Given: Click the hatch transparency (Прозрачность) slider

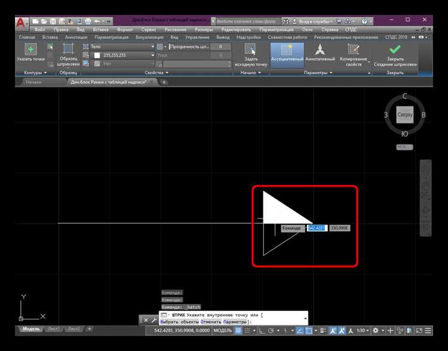Looking at the screenshot, I should coord(189,47).
